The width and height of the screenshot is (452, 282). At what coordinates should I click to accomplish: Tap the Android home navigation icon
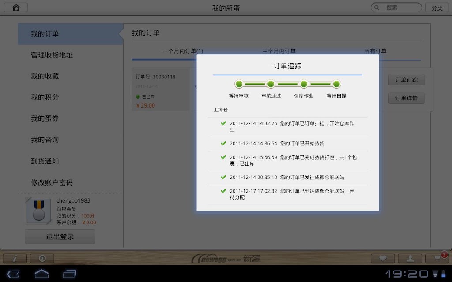coord(41,274)
